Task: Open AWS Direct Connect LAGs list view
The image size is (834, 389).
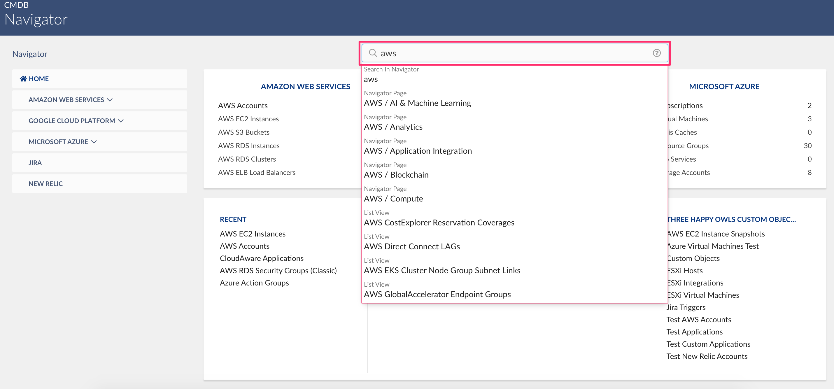Action: click(x=411, y=247)
